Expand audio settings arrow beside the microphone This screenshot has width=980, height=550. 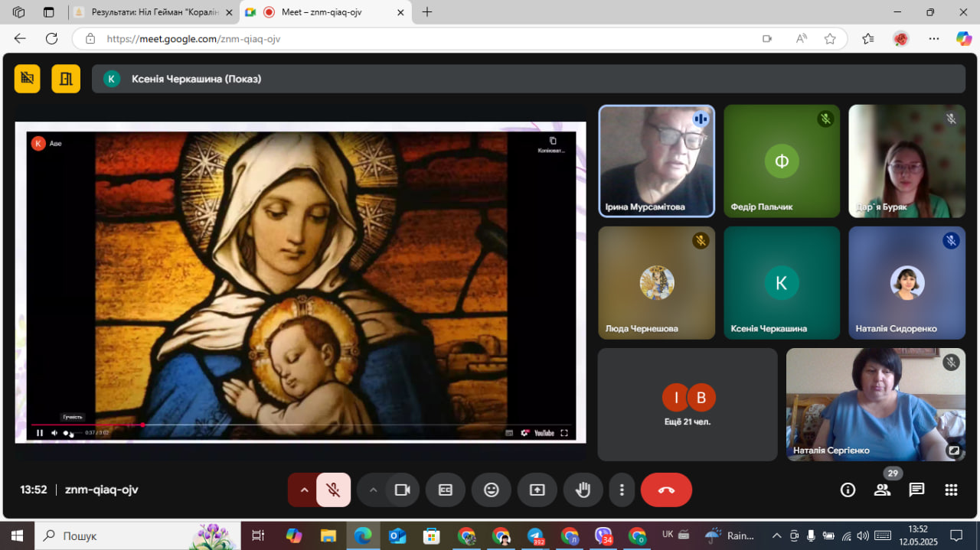coord(304,490)
